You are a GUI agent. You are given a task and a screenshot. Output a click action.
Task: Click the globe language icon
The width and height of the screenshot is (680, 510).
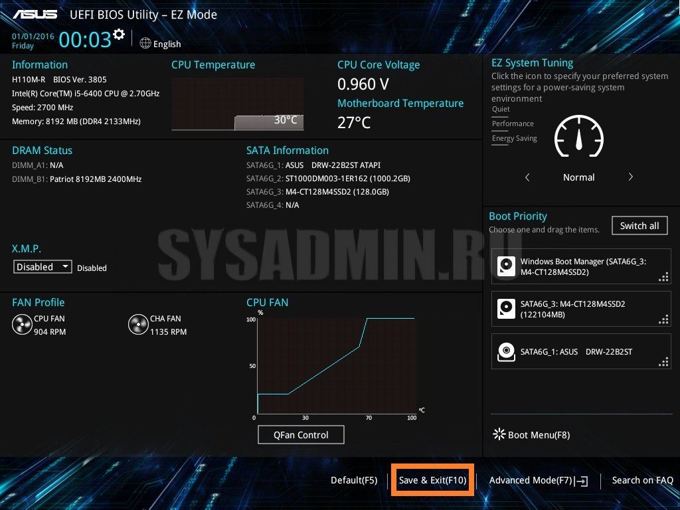[145, 43]
